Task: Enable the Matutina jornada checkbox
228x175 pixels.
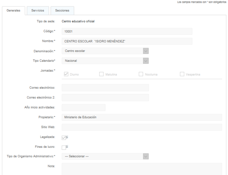Action: pyautogui.click(x=102, y=74)
